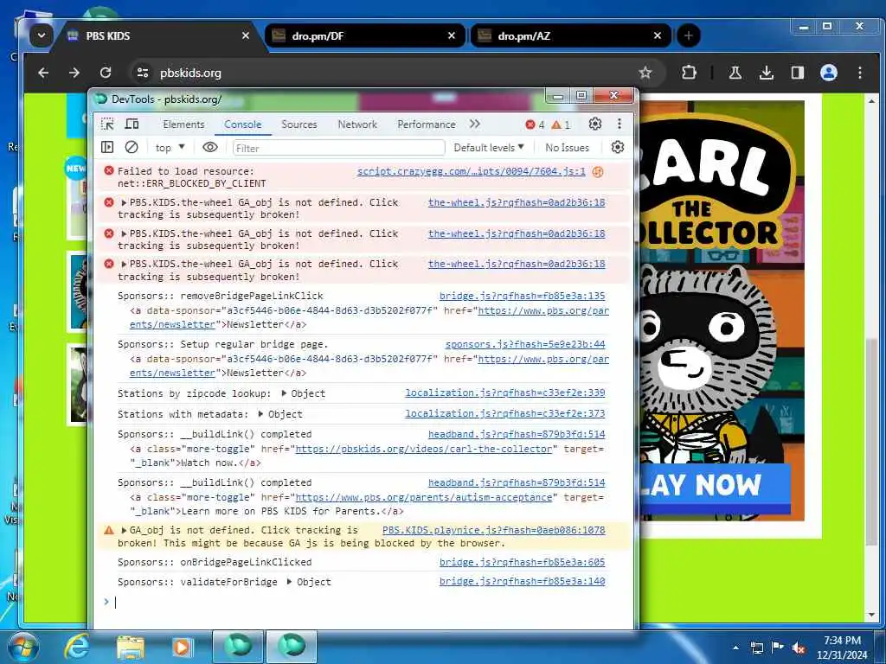Select the Console panel tab
The height and width of the screenshot is (664, 886).
[242, 124]
